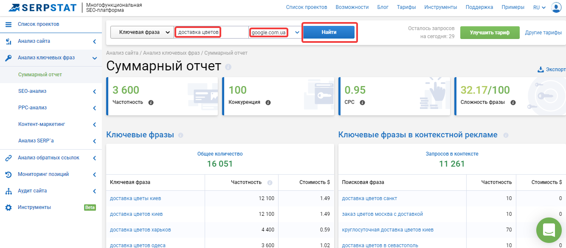Click the Стоимость $ header in keyword table

(x=315, y=182)
